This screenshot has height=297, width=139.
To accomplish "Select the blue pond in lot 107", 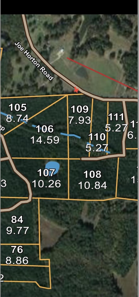I will pyautogui.click(x=53, y=168).
